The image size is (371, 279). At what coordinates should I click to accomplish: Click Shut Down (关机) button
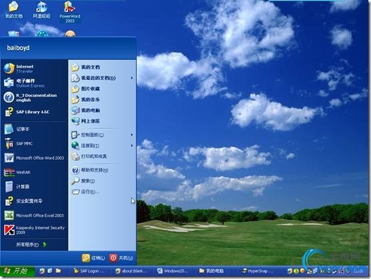(121, 258)
